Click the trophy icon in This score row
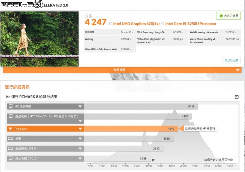The width and height of the screenshot is (245, 172). pyautogui.click(x=10, y=129)
